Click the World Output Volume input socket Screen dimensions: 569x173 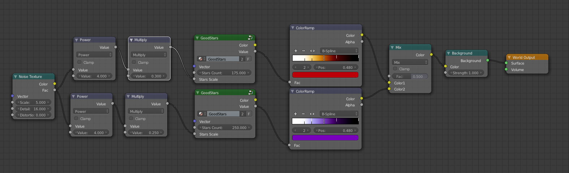click(506, 70)
